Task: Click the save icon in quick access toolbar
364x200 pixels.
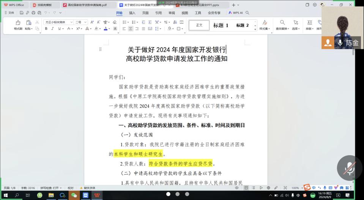Action: pyautogui.click(x=22, y=13)
